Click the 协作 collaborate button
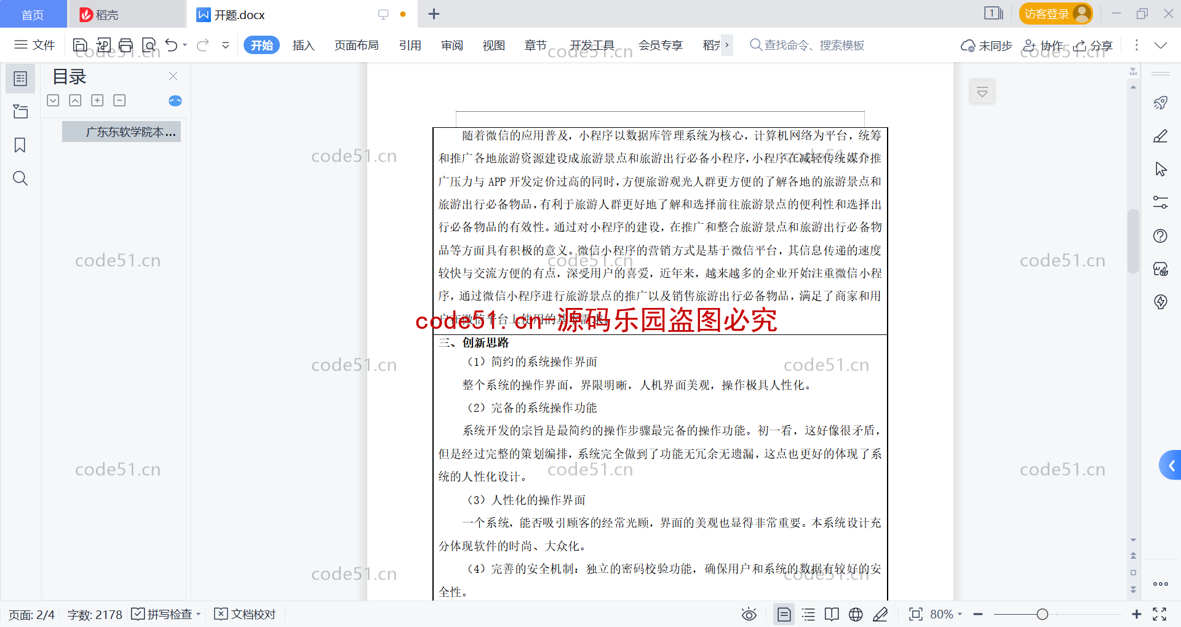This screenshot has height=627, width=1181. (1043, 45)
